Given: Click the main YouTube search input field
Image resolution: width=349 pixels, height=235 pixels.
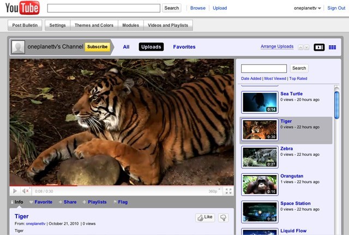Looking at the screenshot, I should 104,8.
